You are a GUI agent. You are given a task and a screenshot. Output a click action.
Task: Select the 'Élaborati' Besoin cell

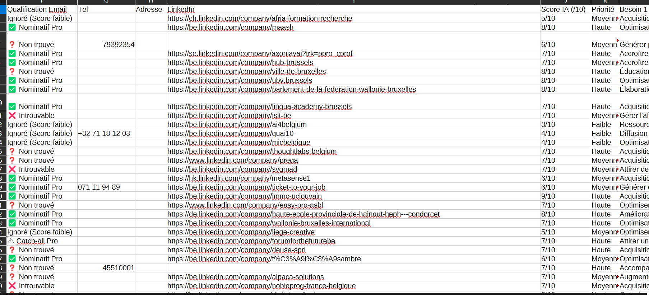tap(634, 89)
